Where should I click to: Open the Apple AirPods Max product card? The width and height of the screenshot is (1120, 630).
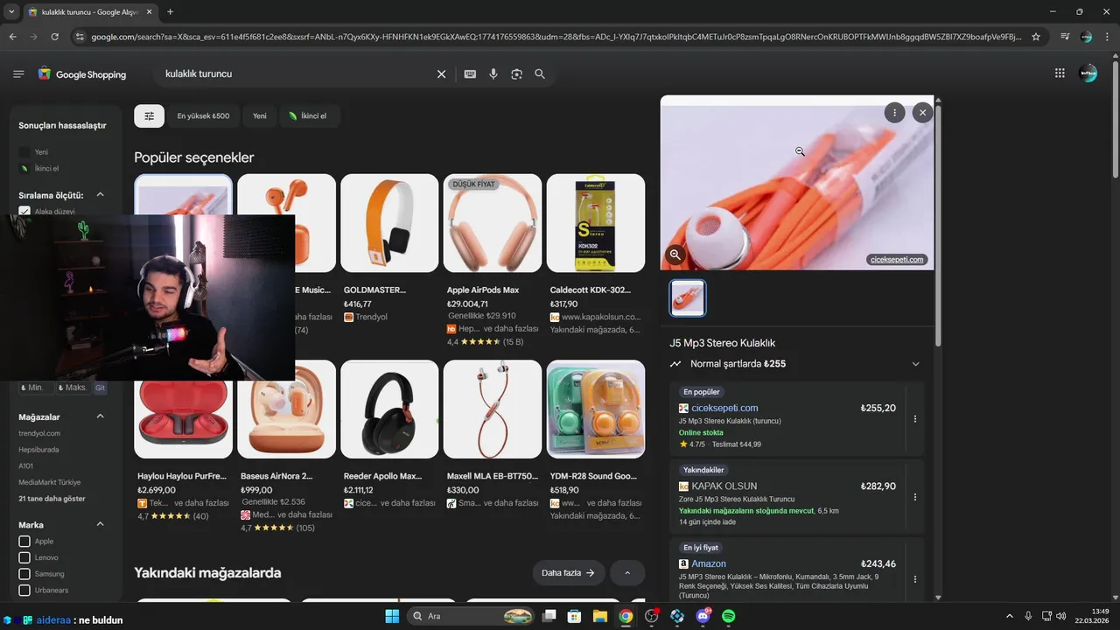pos(493,260)
